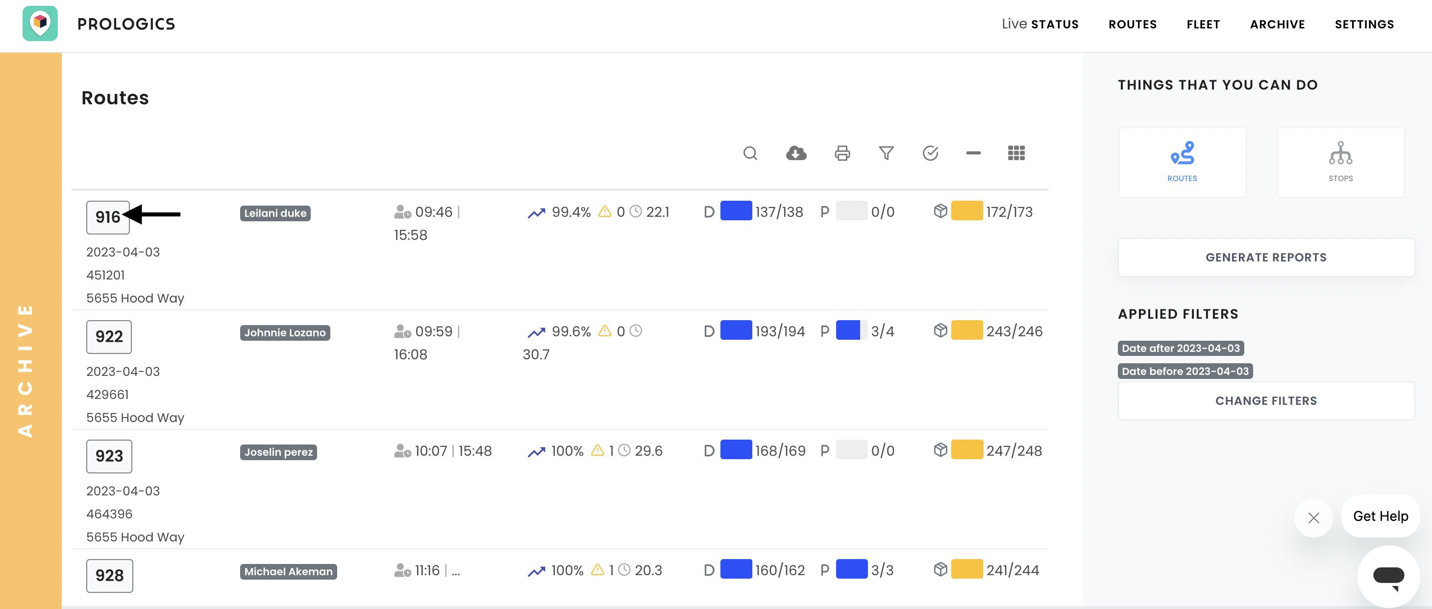Open the Live Status menu
Screen dimensions: 1432x609
[1039, 24]
